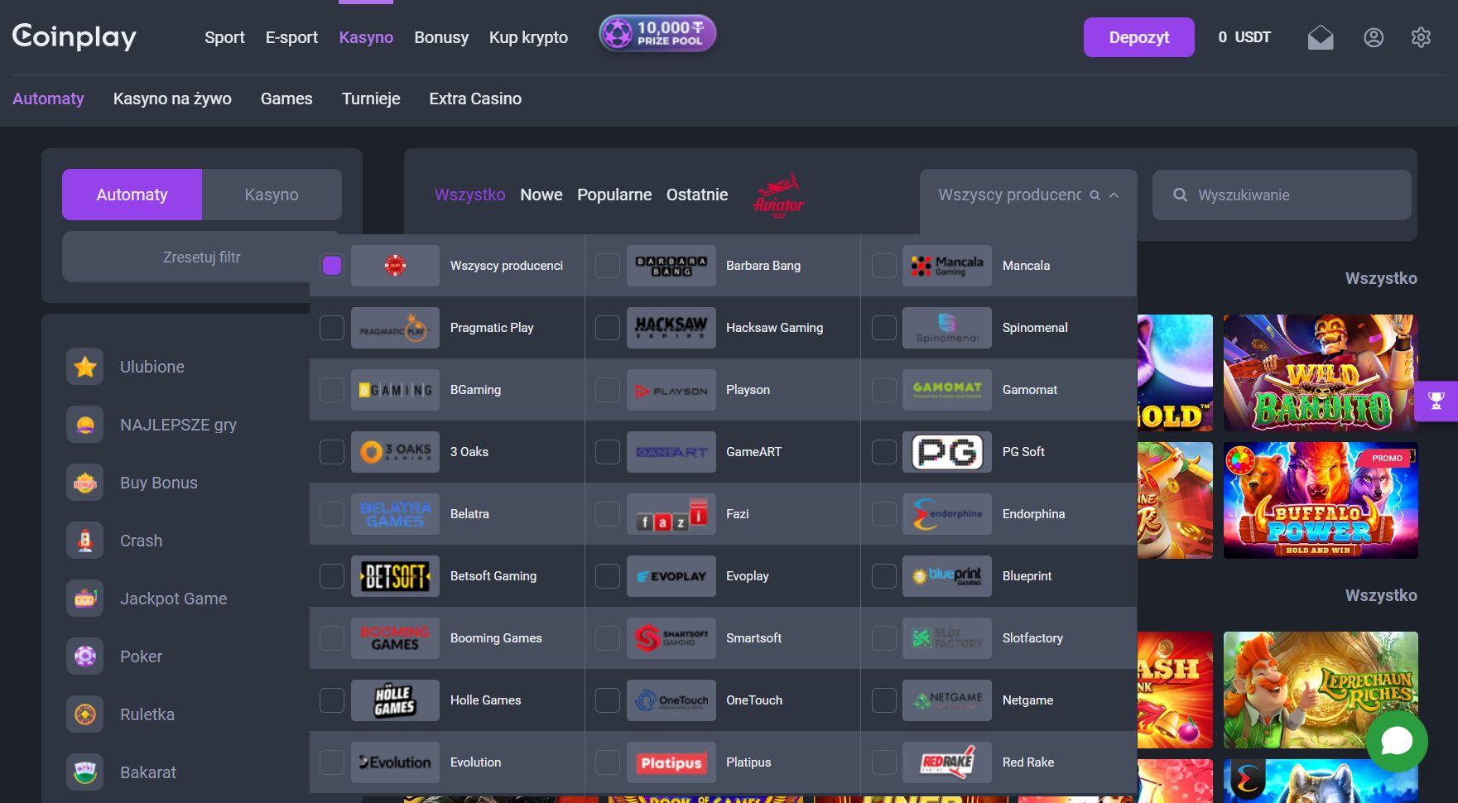Click the Wszystko link above Leprechaun Riches
Viewport: 1458px width, 803px height.
click(1381, 595)
